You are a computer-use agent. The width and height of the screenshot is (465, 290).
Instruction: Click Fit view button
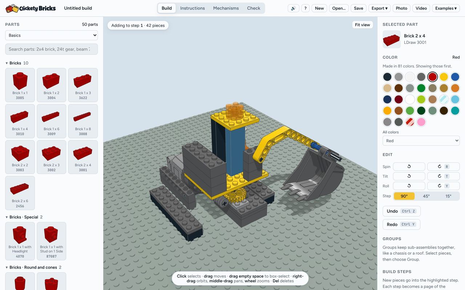(363, 25)
